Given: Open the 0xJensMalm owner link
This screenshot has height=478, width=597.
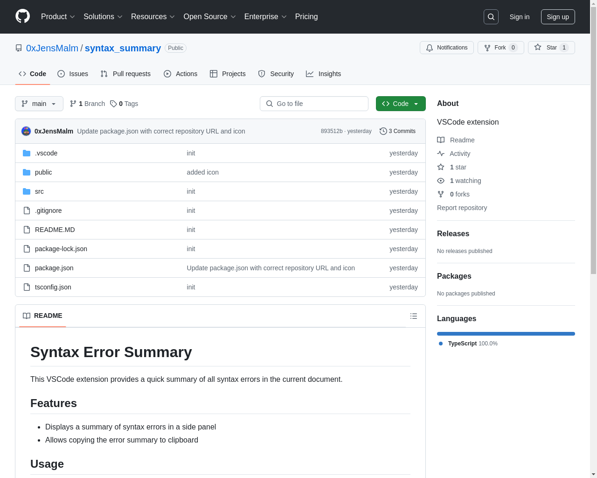Looking at the screenshot, I should click(x=52, y=48).
